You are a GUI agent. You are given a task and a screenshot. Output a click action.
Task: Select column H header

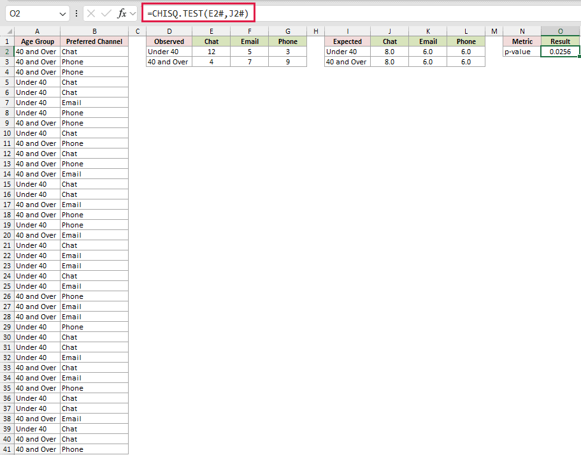316,31
